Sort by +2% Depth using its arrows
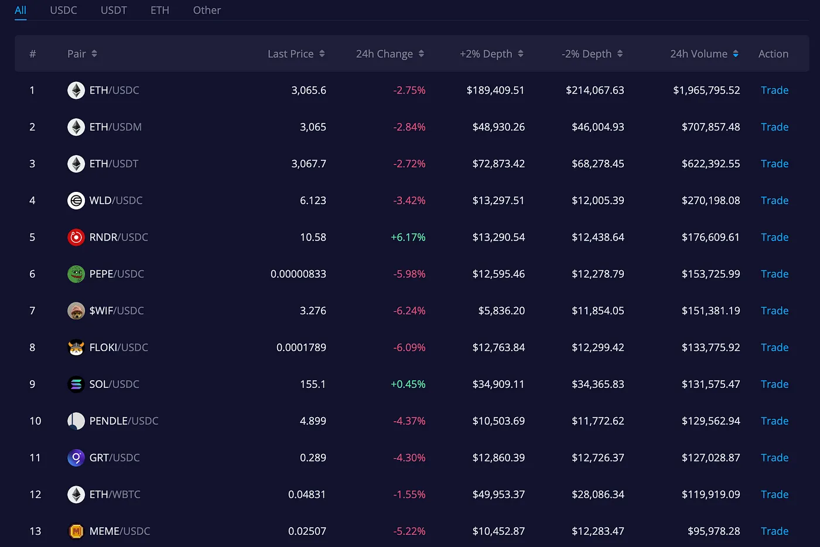This screenshot has width=820, height=547. [x=521, y=54]
